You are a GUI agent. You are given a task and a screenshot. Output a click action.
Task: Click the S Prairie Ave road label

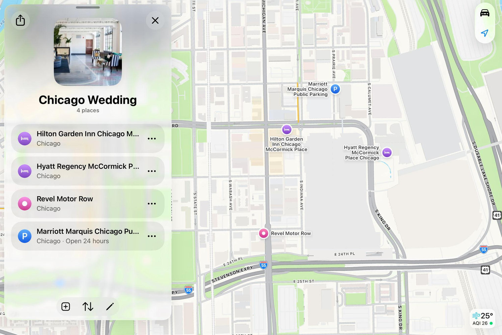pyautogui.click(x=333, y=64)
